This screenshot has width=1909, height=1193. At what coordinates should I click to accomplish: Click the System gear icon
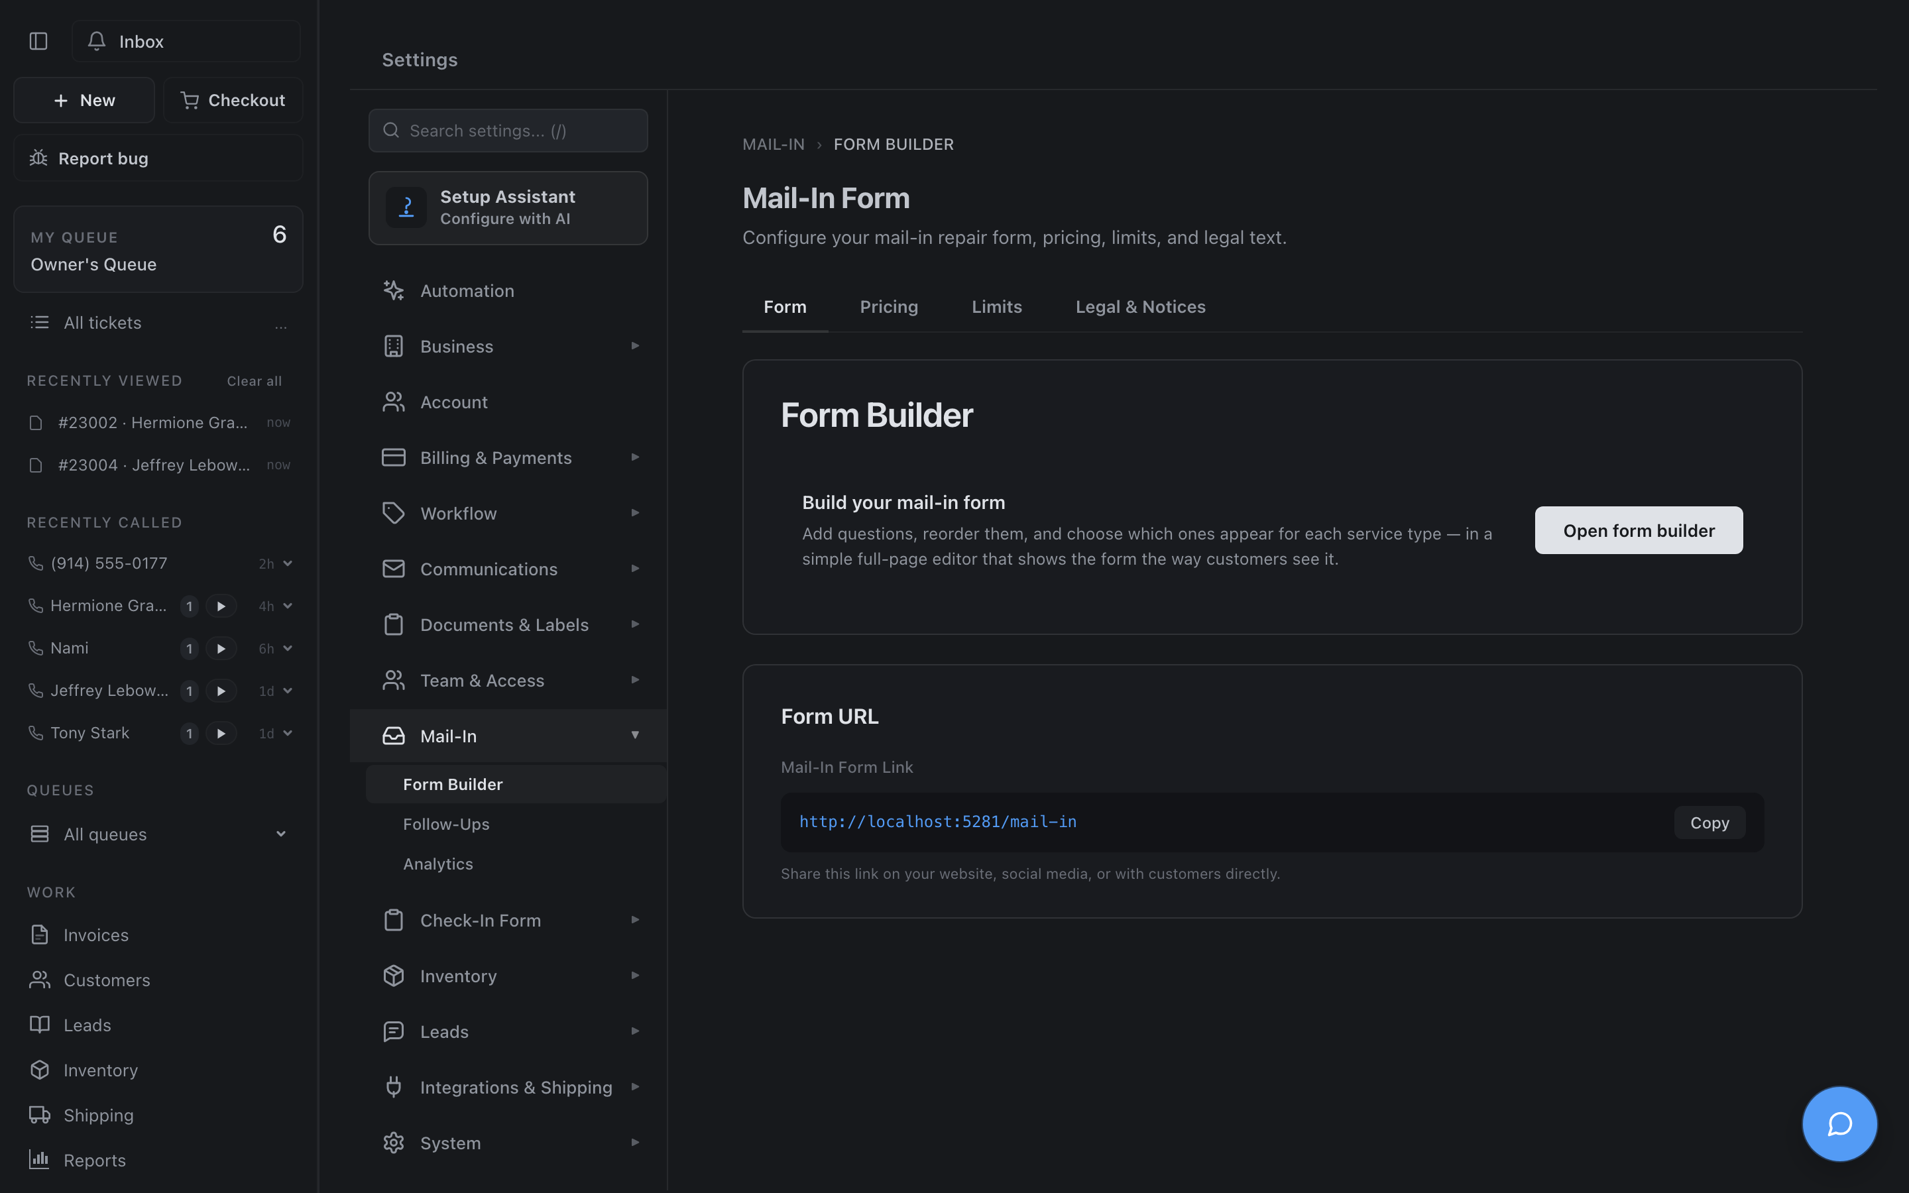coord(394,1143)
